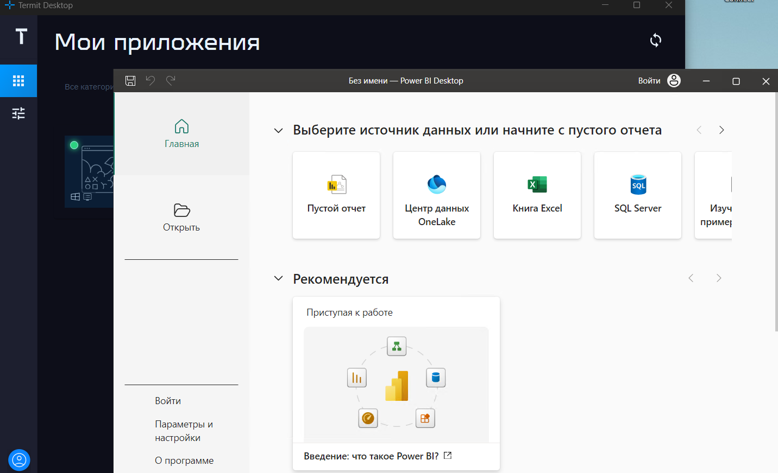Open the apps grid icon in Termit sidebar

tap(18, 81)
